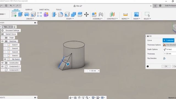Open the Depth Options dropdown
Viewport: 176px width, 99px height.
pyautogui.click(x=169, y=49)
